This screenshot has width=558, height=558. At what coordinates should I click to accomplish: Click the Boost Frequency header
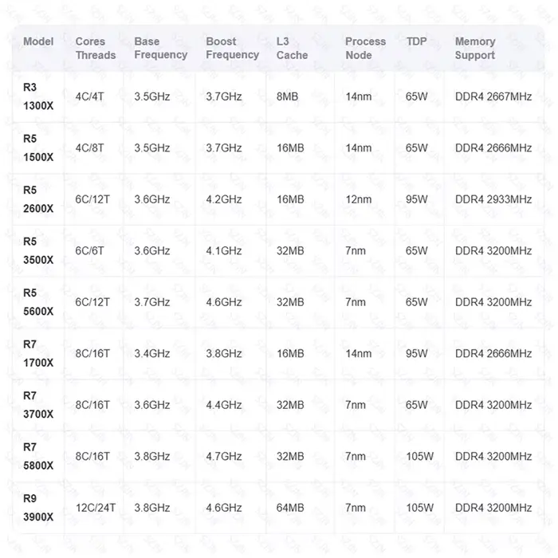(x=233, y=48)
